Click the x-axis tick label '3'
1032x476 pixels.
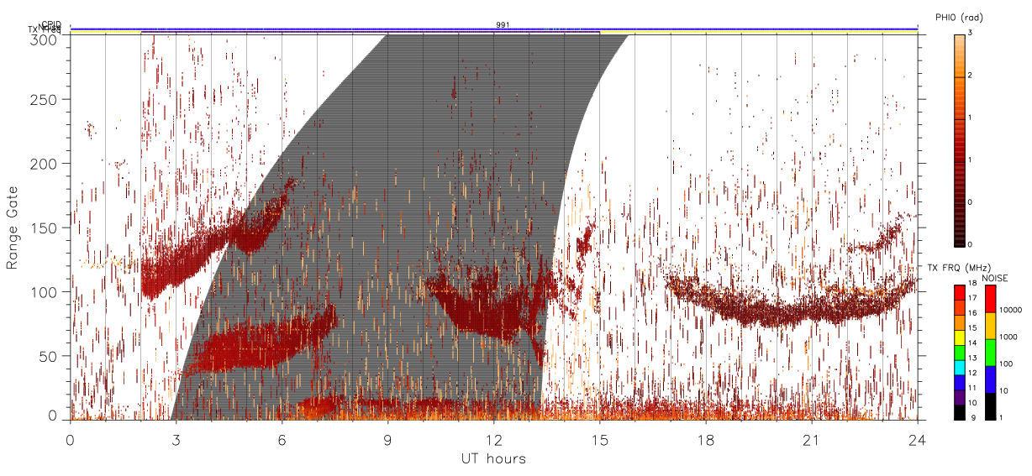[x=176, y=439]
